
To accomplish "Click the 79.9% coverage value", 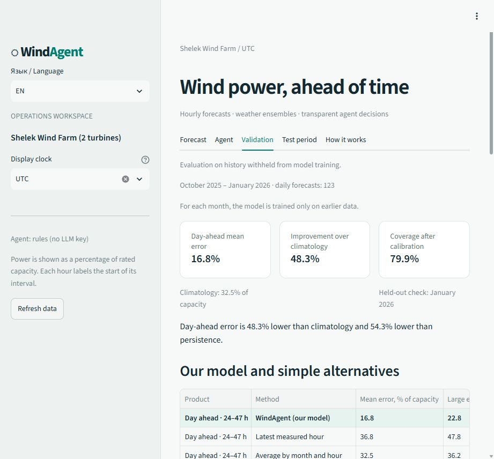I will [404, 259].
